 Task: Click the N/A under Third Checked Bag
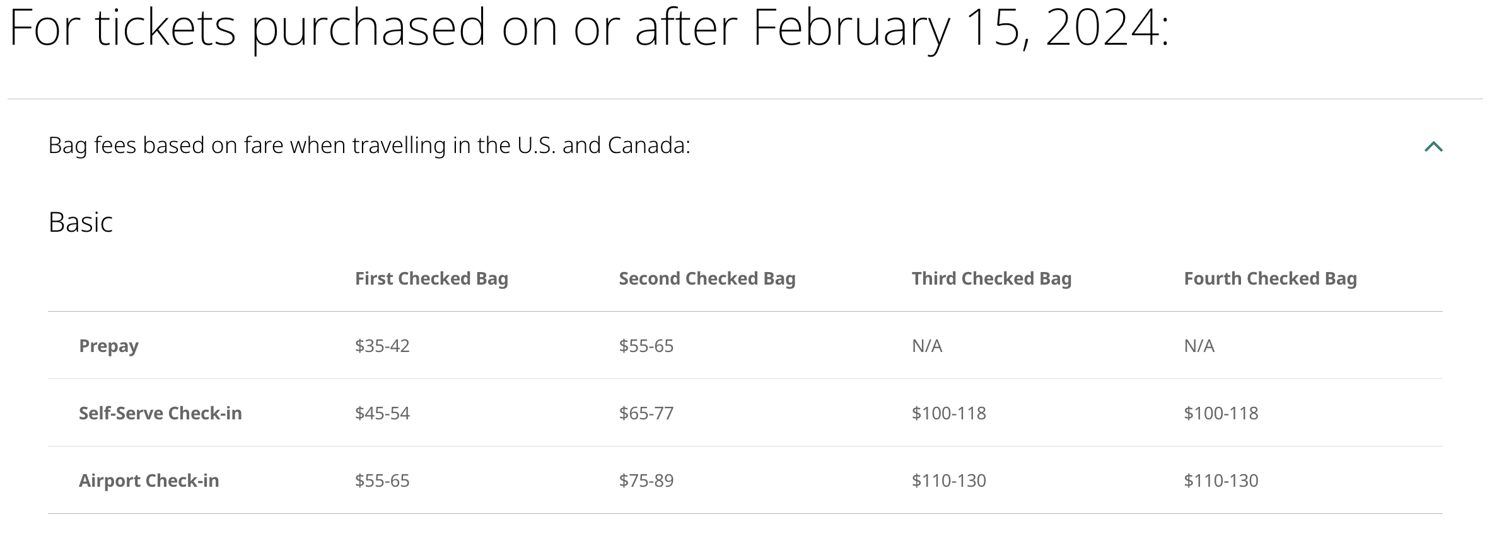pyautogui.click(x=926, y=346)
